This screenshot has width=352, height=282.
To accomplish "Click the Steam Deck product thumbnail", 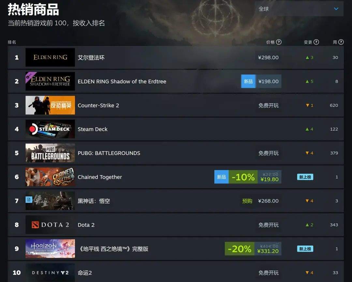I will click(x=50, y=129).
